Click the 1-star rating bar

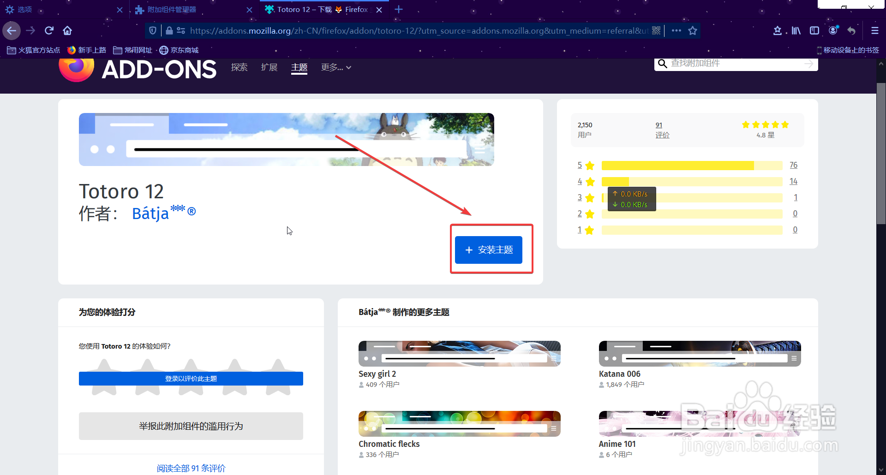pyautogui.click(x=692, y=230)
